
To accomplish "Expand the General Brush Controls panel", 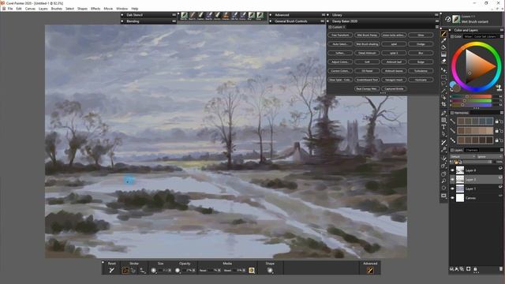I will tap(271, 21).
